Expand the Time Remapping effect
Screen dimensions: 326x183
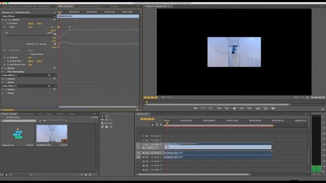pos(3,72)
